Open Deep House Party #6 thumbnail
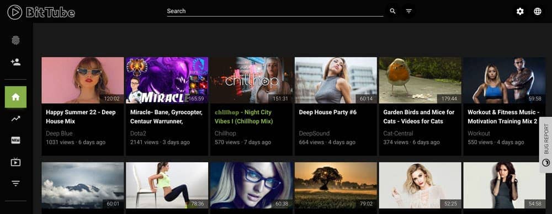Screen dimensions: 552x214 click(336, 81)
